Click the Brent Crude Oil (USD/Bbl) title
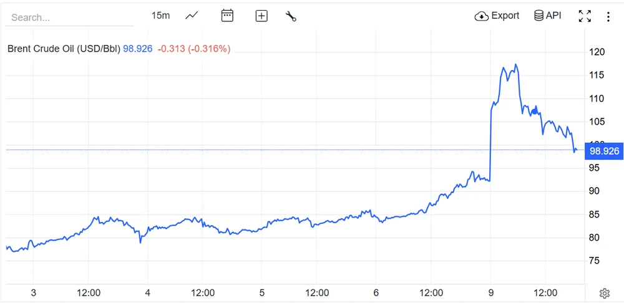This screenshot has width=624, height=303. pyautogui.click(x=64, y=49)
